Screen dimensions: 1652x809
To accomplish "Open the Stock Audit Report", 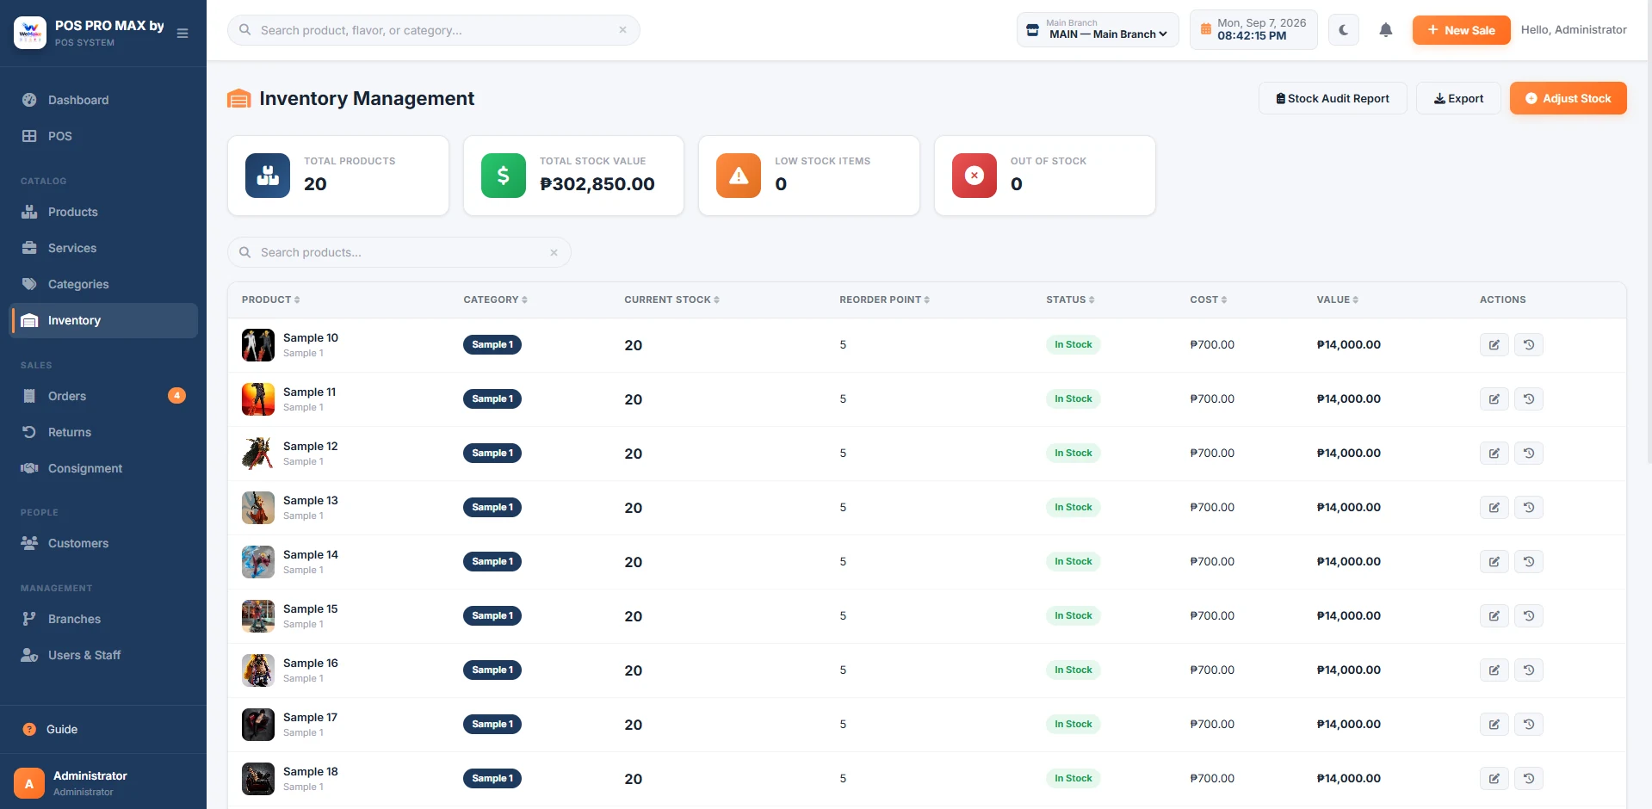I will point(1333,98).
